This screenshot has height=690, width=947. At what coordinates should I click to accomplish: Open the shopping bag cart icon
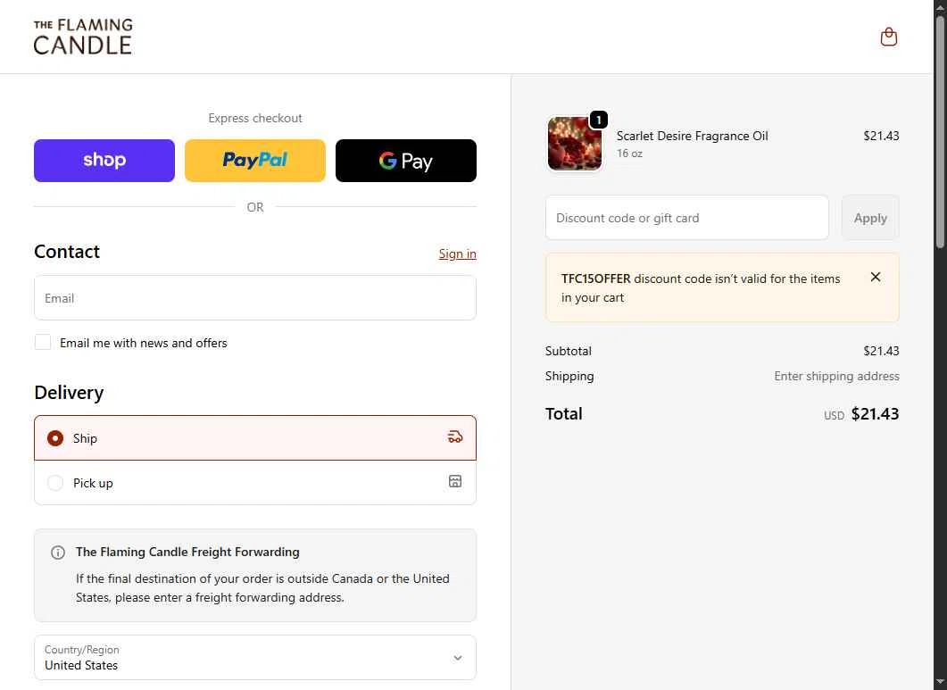[x=888, y=37]
